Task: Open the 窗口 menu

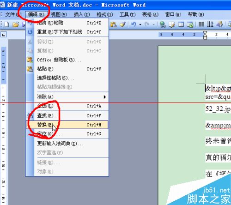Action: 173,15
